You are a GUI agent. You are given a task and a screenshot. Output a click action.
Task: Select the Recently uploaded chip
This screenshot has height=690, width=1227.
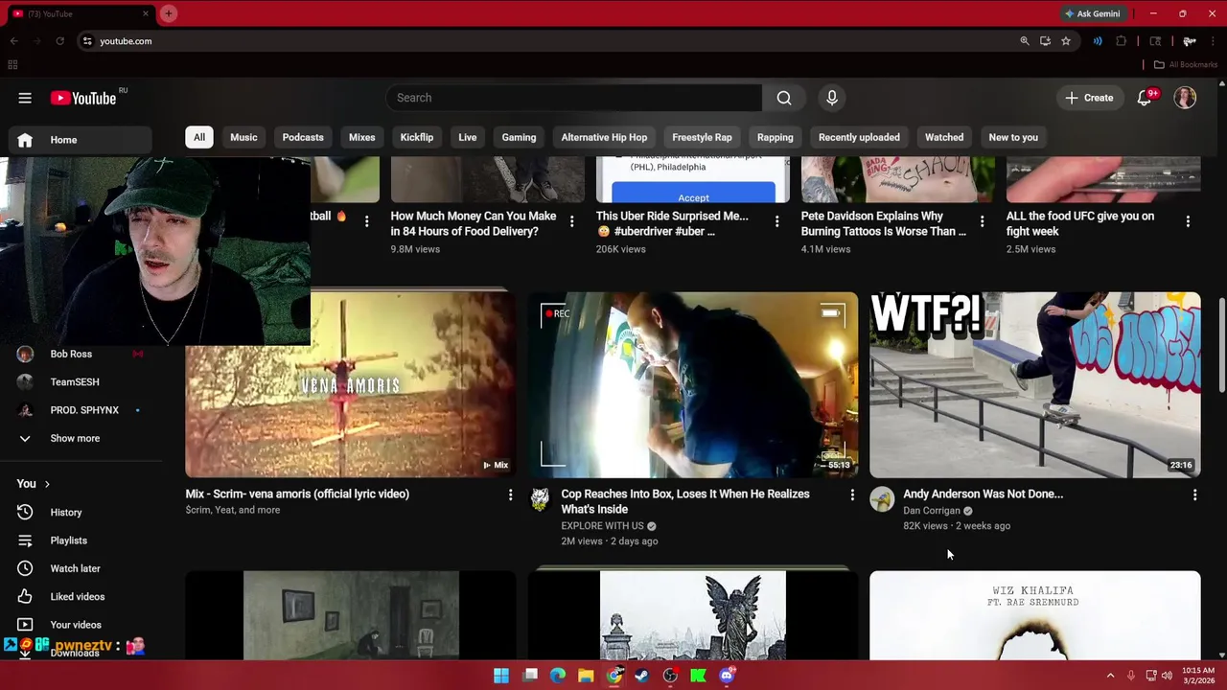point(859,137)
